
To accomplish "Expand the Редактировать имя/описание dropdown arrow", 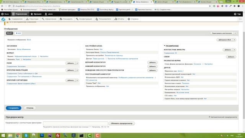I will (235, 33).
